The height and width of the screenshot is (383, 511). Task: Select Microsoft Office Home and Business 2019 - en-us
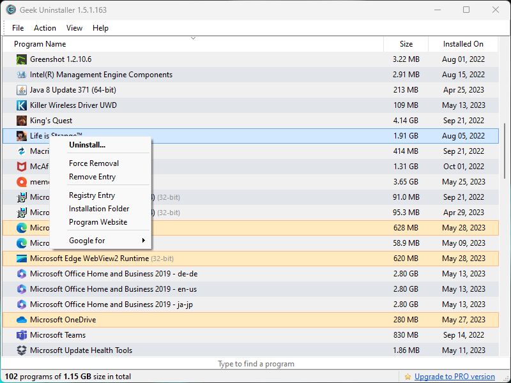[114, 289]
